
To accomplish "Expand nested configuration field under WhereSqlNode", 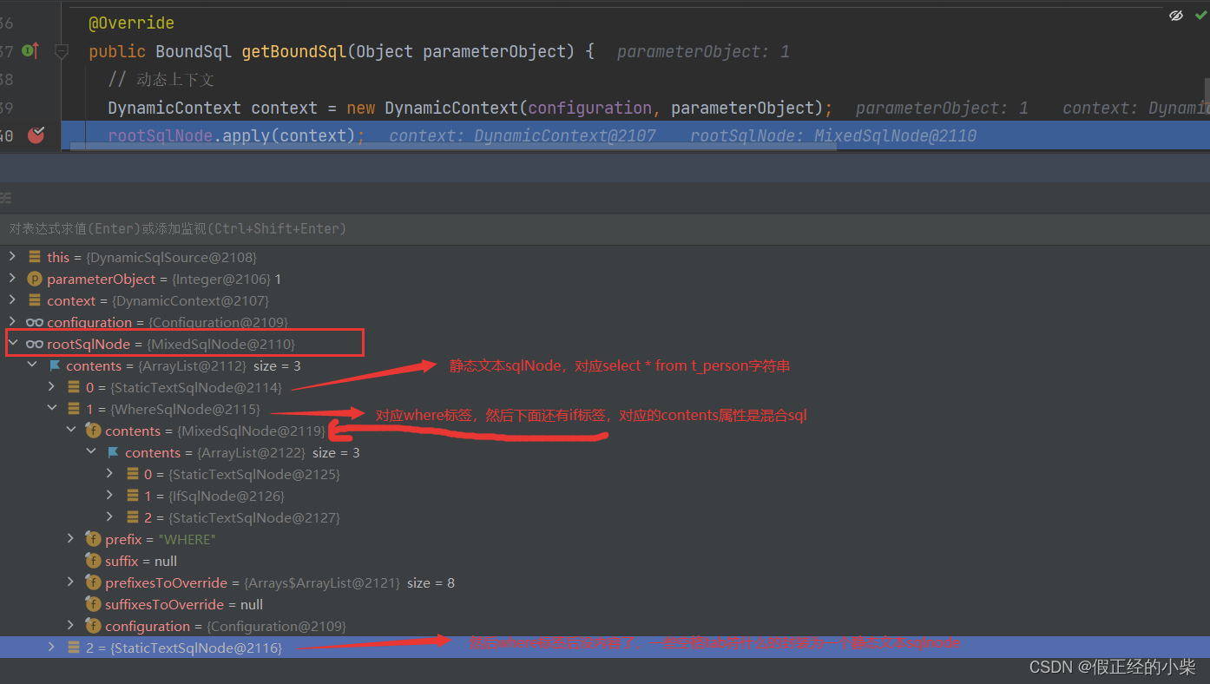I will pyautogui.click(x=70, y=626).
